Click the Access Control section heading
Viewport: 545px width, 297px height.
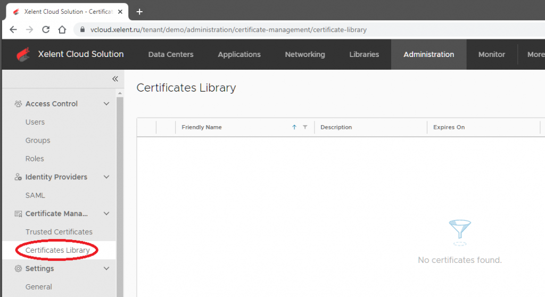coord(52,104)
